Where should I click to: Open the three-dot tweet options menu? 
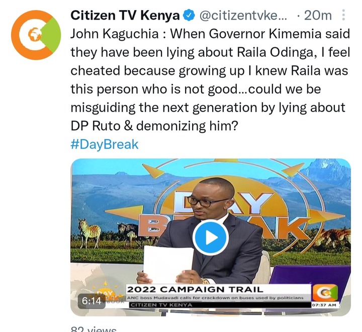pos(343,15)
